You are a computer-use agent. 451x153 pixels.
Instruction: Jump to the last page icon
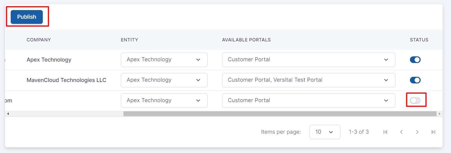433,132
